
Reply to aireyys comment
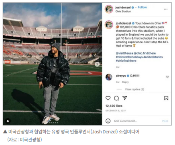tap(125, 82)
